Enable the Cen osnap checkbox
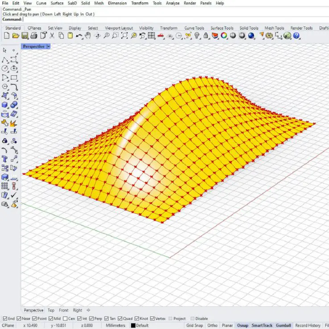 66,319
